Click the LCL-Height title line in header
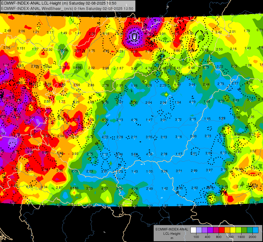Image resolution: width=263 pixels, height=242 pixels. click(59, 3)
